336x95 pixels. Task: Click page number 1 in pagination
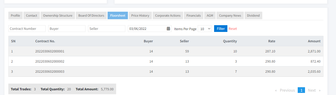[301, 90]
